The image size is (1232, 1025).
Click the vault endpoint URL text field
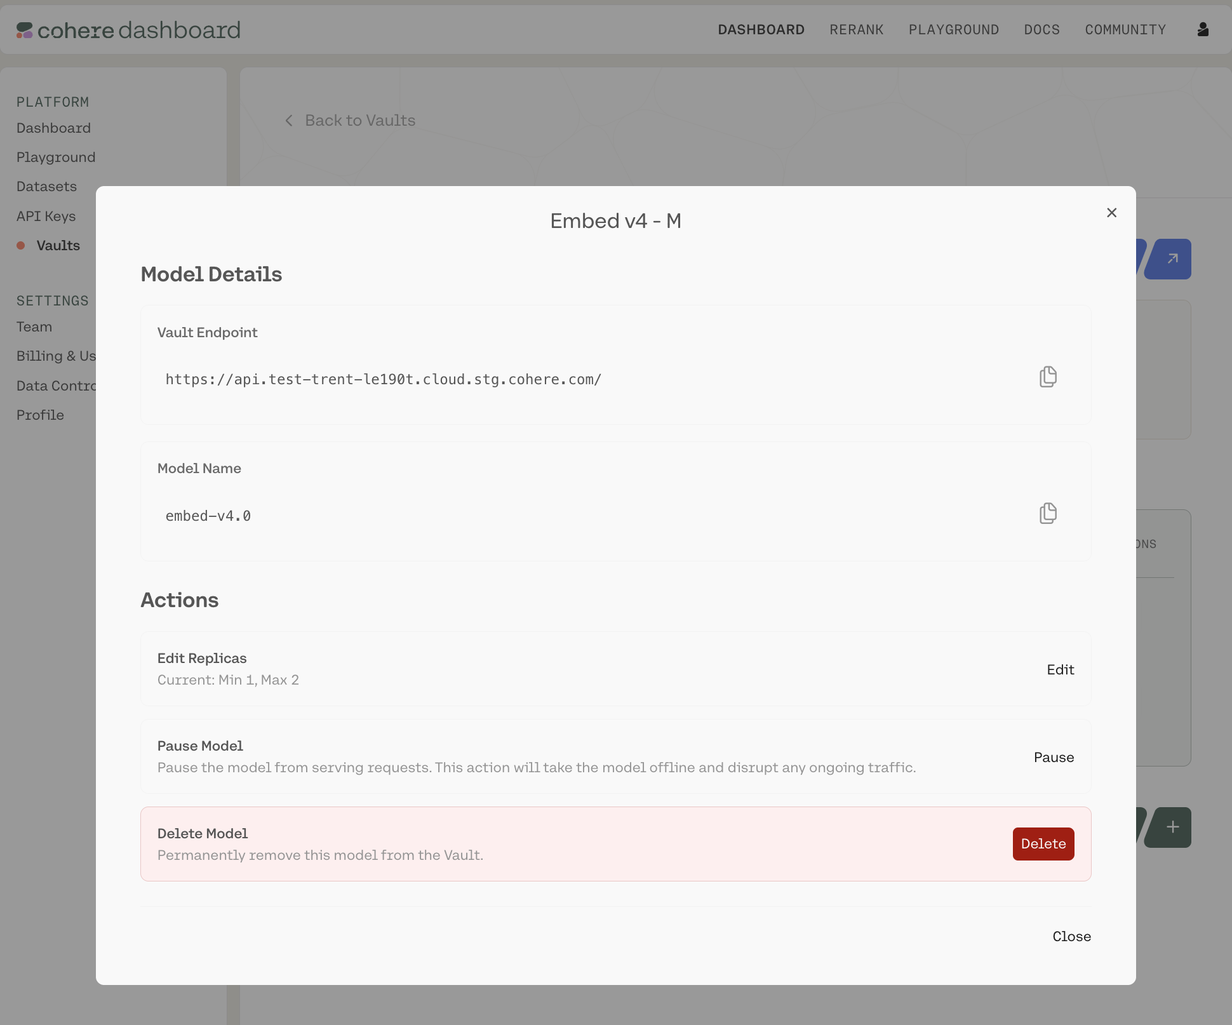pyautogui.click(x=384, y=380)
